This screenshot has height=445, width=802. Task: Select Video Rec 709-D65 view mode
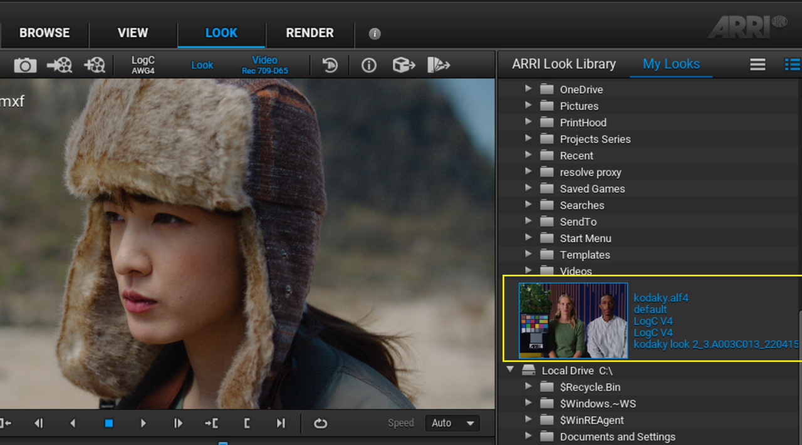click(265, 65)
